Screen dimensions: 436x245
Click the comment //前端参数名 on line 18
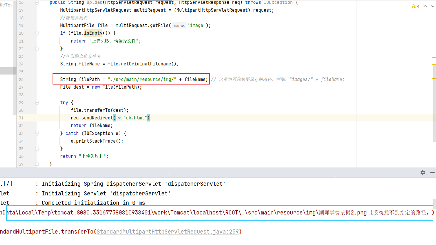[74, 18]
